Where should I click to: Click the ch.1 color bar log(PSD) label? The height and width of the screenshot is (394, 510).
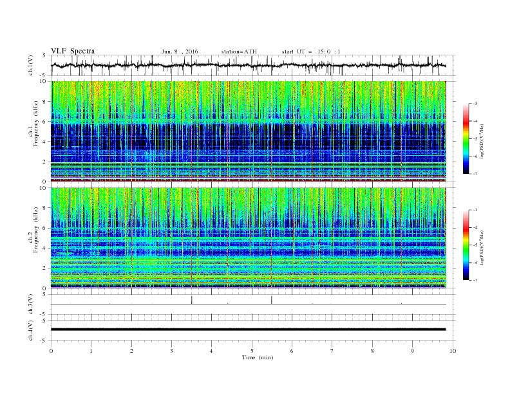[482, 142]
